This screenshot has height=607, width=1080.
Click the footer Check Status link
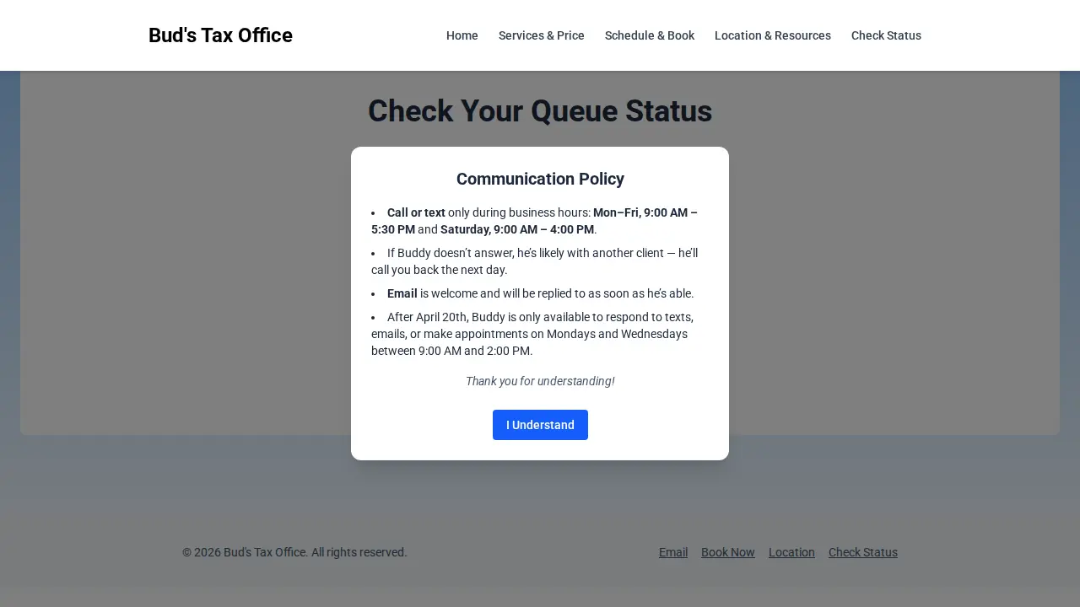pos(863,552)
